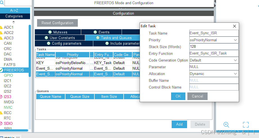The image size is (259, 138).
Task: Click the category search box
Action: pyautogui.click(x=18, y=3)
